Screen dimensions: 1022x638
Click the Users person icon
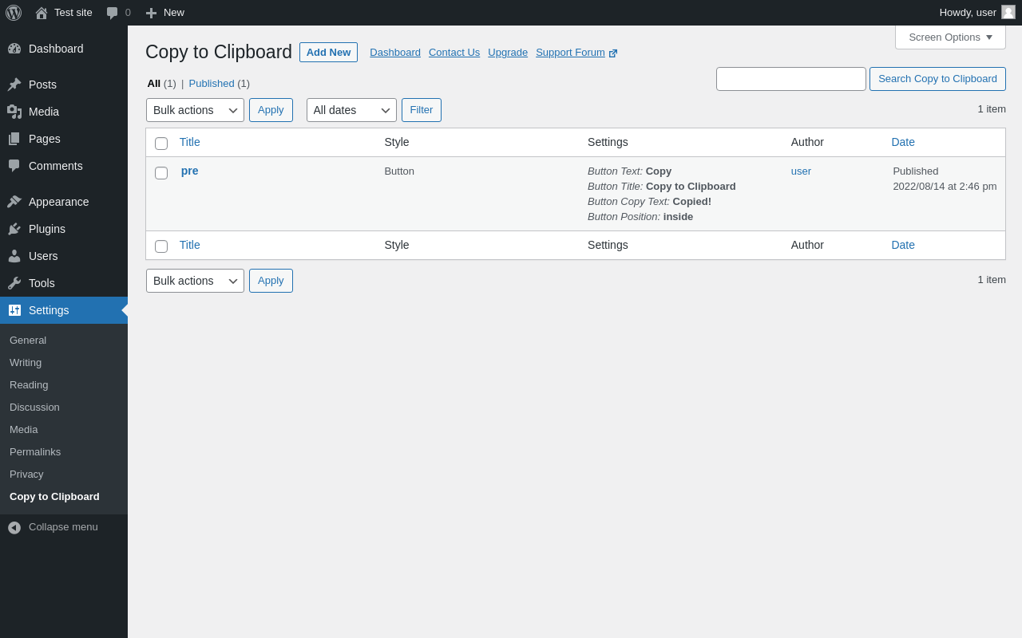click(14, 256)
